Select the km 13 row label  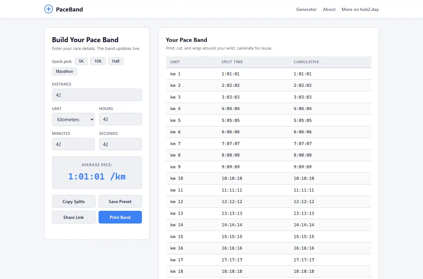coord(177,213)
